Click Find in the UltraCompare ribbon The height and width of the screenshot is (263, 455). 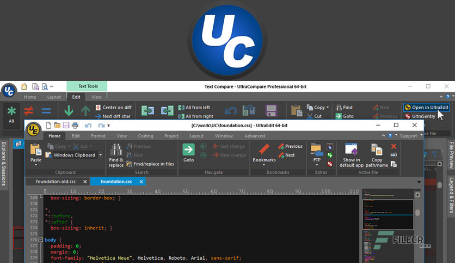(x=344, y=108)
